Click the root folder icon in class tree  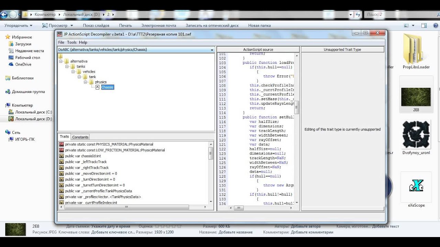point(60,56)
